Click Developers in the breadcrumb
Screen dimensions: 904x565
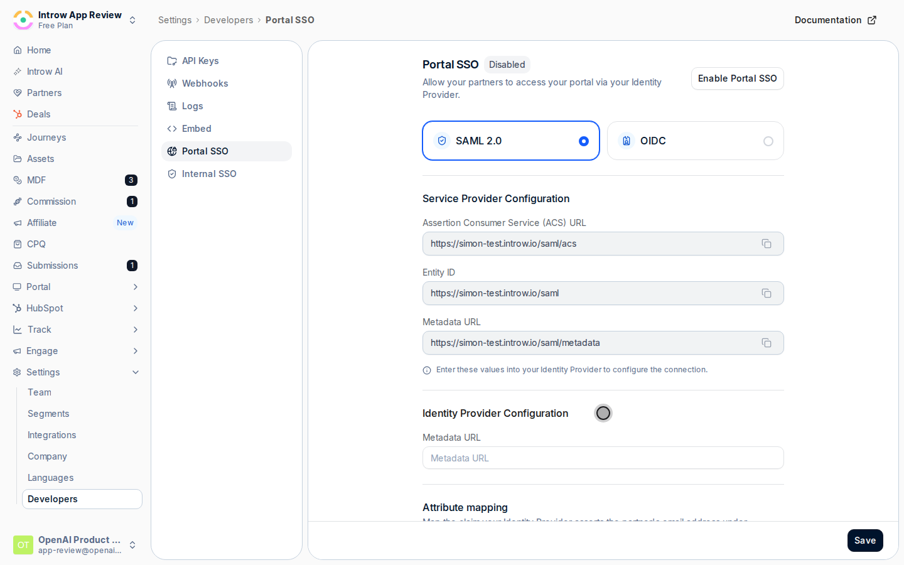coord(229,20)
